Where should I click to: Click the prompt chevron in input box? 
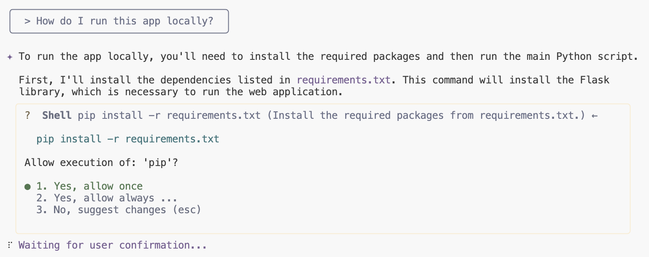(x=27, y=21)
